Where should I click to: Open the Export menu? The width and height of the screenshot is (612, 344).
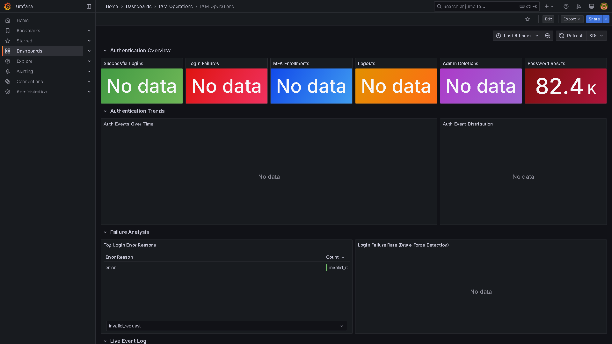tap(572, 19)
